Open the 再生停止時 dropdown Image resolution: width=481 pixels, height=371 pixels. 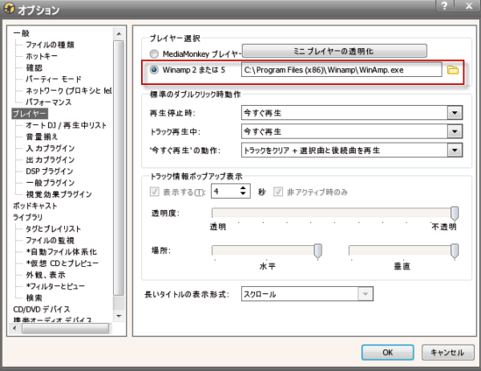coord(455,113)
